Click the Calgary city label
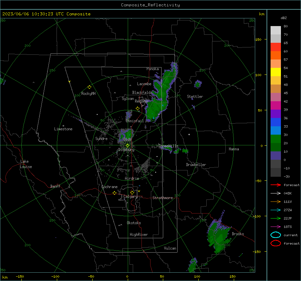The width and height of the screenshot is (301, 281). tap(130, 196)
